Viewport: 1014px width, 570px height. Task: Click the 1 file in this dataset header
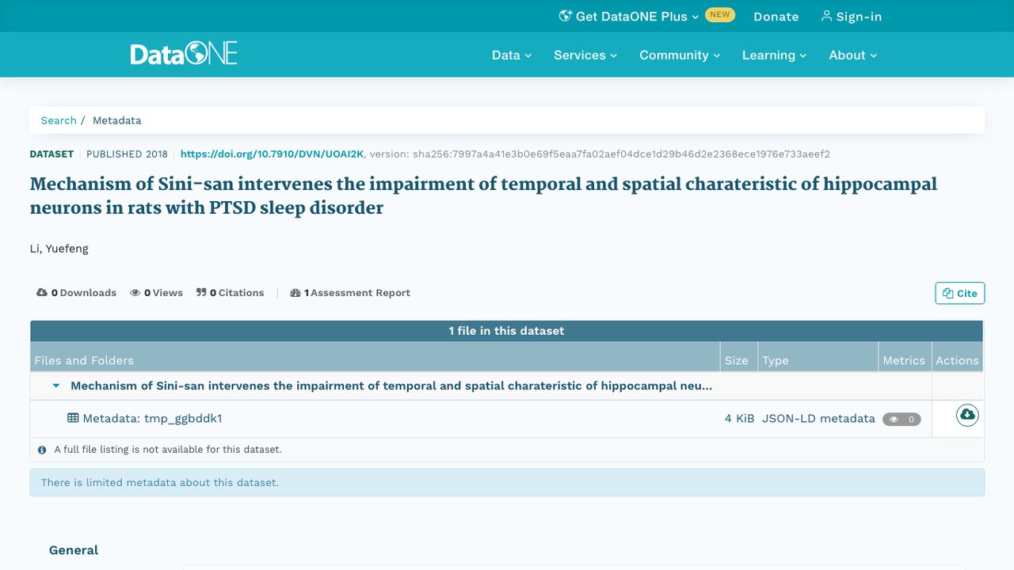507,331
